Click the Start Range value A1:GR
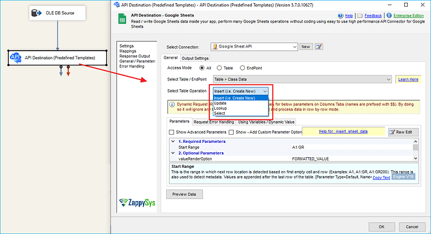Viewport: 431px width, 234px height. (298, 147)
